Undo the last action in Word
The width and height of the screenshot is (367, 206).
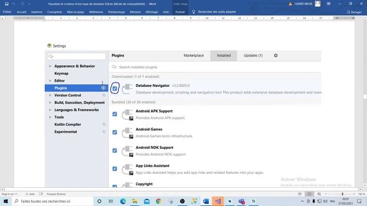point(14,4)
